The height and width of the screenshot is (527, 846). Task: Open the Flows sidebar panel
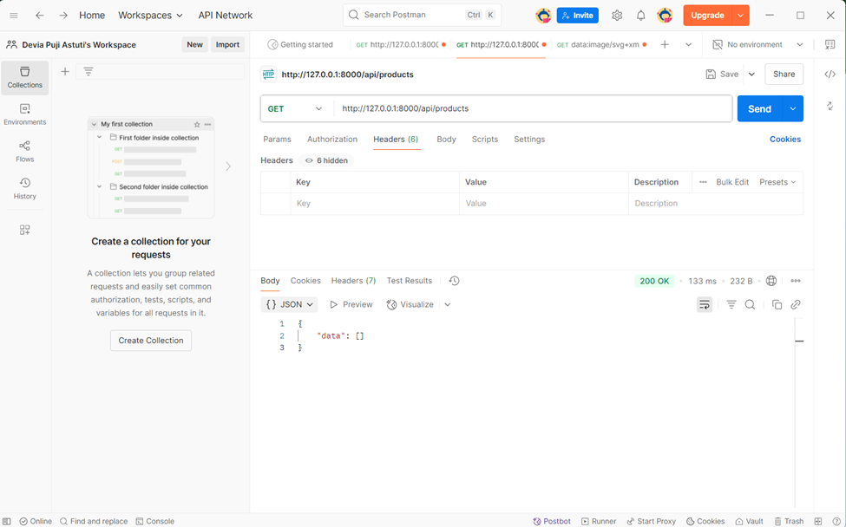[x=24, y=152]
